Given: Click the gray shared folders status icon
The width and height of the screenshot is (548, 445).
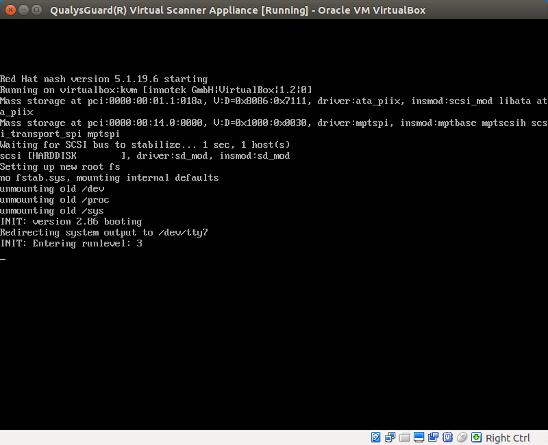Looking at the screenshot, I should [x=404, y=437].
